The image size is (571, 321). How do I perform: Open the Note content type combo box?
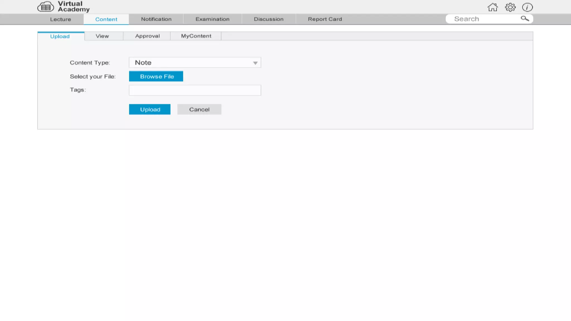coord(195,63)
